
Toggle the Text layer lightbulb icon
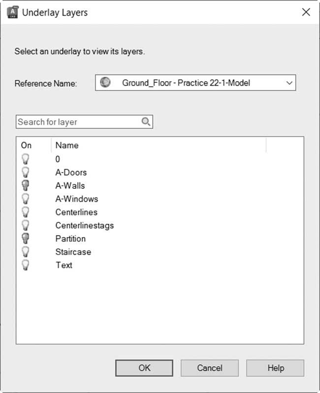point(25,265)
